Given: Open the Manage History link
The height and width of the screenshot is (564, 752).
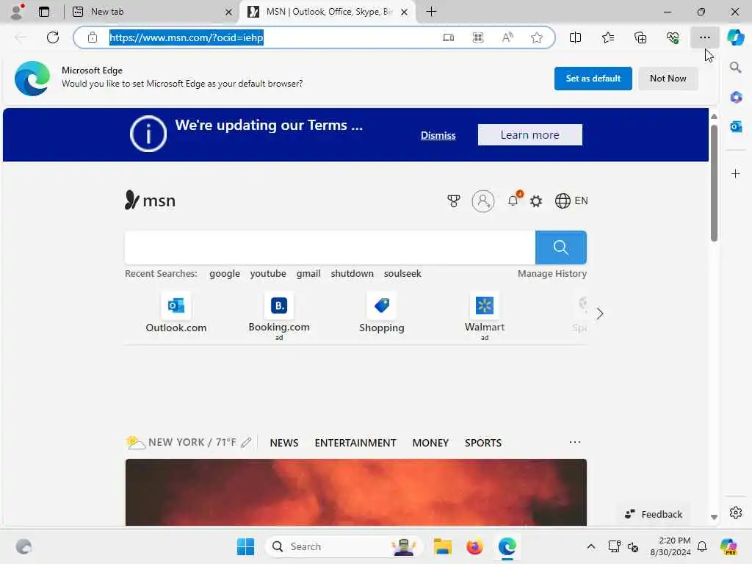Looking at the screenshot, I should (552, 273).
